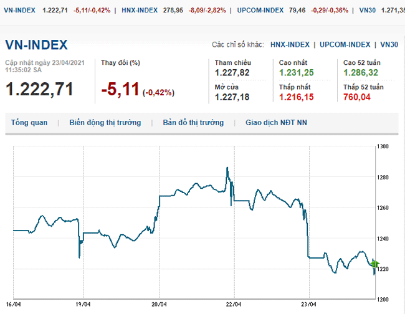Image resolution: width=405 pixels, height=314 pixels.
Task: Show the Giao dịch NĐT NN tab
Action: (276, 123)
